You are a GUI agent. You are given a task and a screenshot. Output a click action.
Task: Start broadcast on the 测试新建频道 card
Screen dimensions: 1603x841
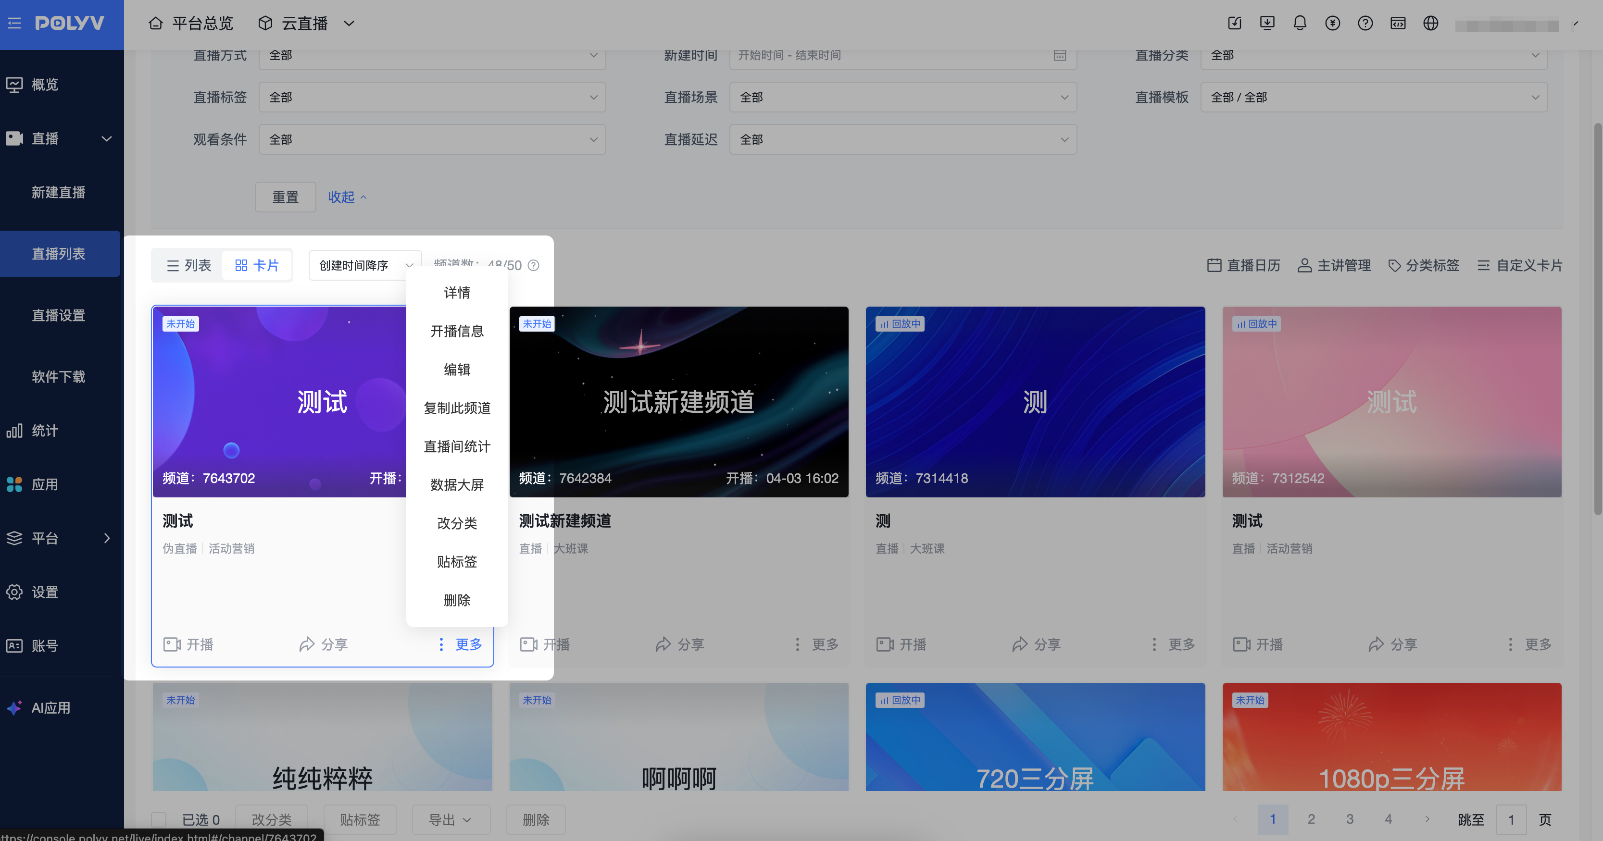point(545,644)
